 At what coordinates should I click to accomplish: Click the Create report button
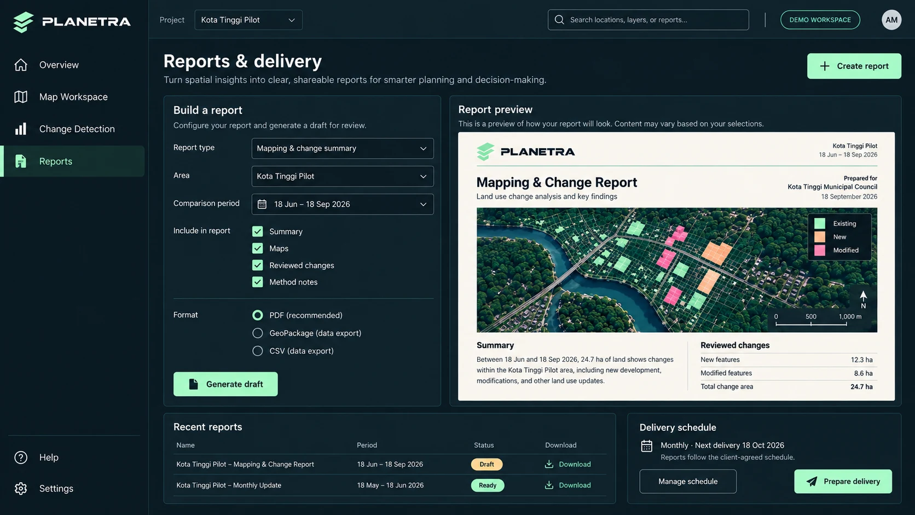pyautogui.click(x=854, y=66)
